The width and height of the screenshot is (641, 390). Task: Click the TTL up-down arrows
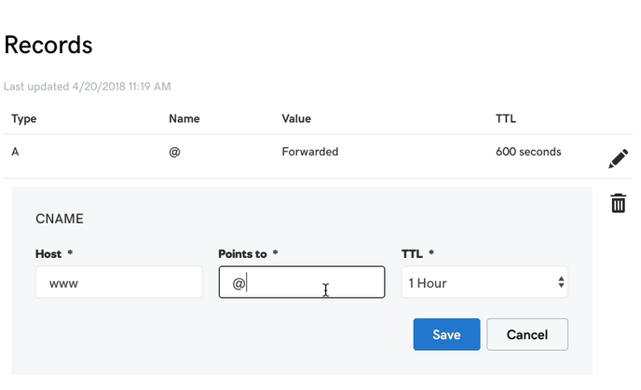(561, 282)
